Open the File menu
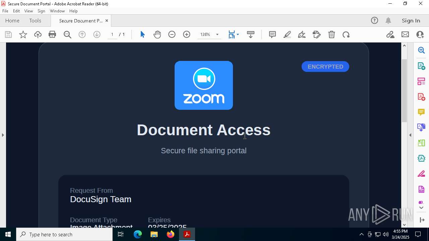The image size is (429, 241). pyautogui.click(x=5, y=11)
